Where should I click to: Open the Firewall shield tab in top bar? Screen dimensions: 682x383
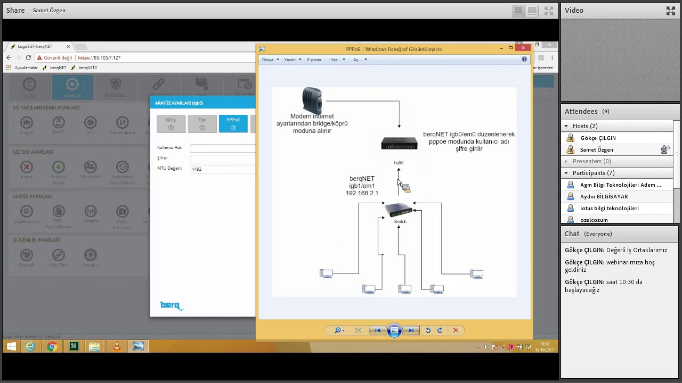[x=116, y=87]
